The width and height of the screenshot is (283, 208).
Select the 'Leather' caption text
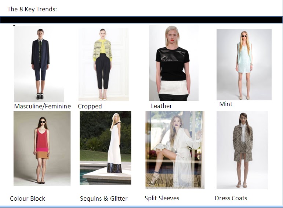162,106
